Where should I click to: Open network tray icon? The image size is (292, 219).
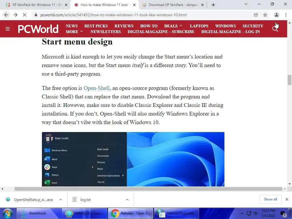[x=249, y=213]
